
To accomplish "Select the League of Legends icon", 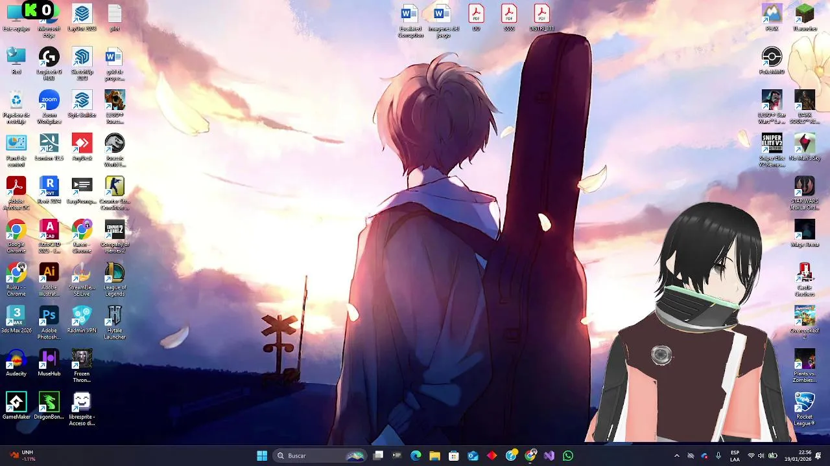I will pos(115,280).
